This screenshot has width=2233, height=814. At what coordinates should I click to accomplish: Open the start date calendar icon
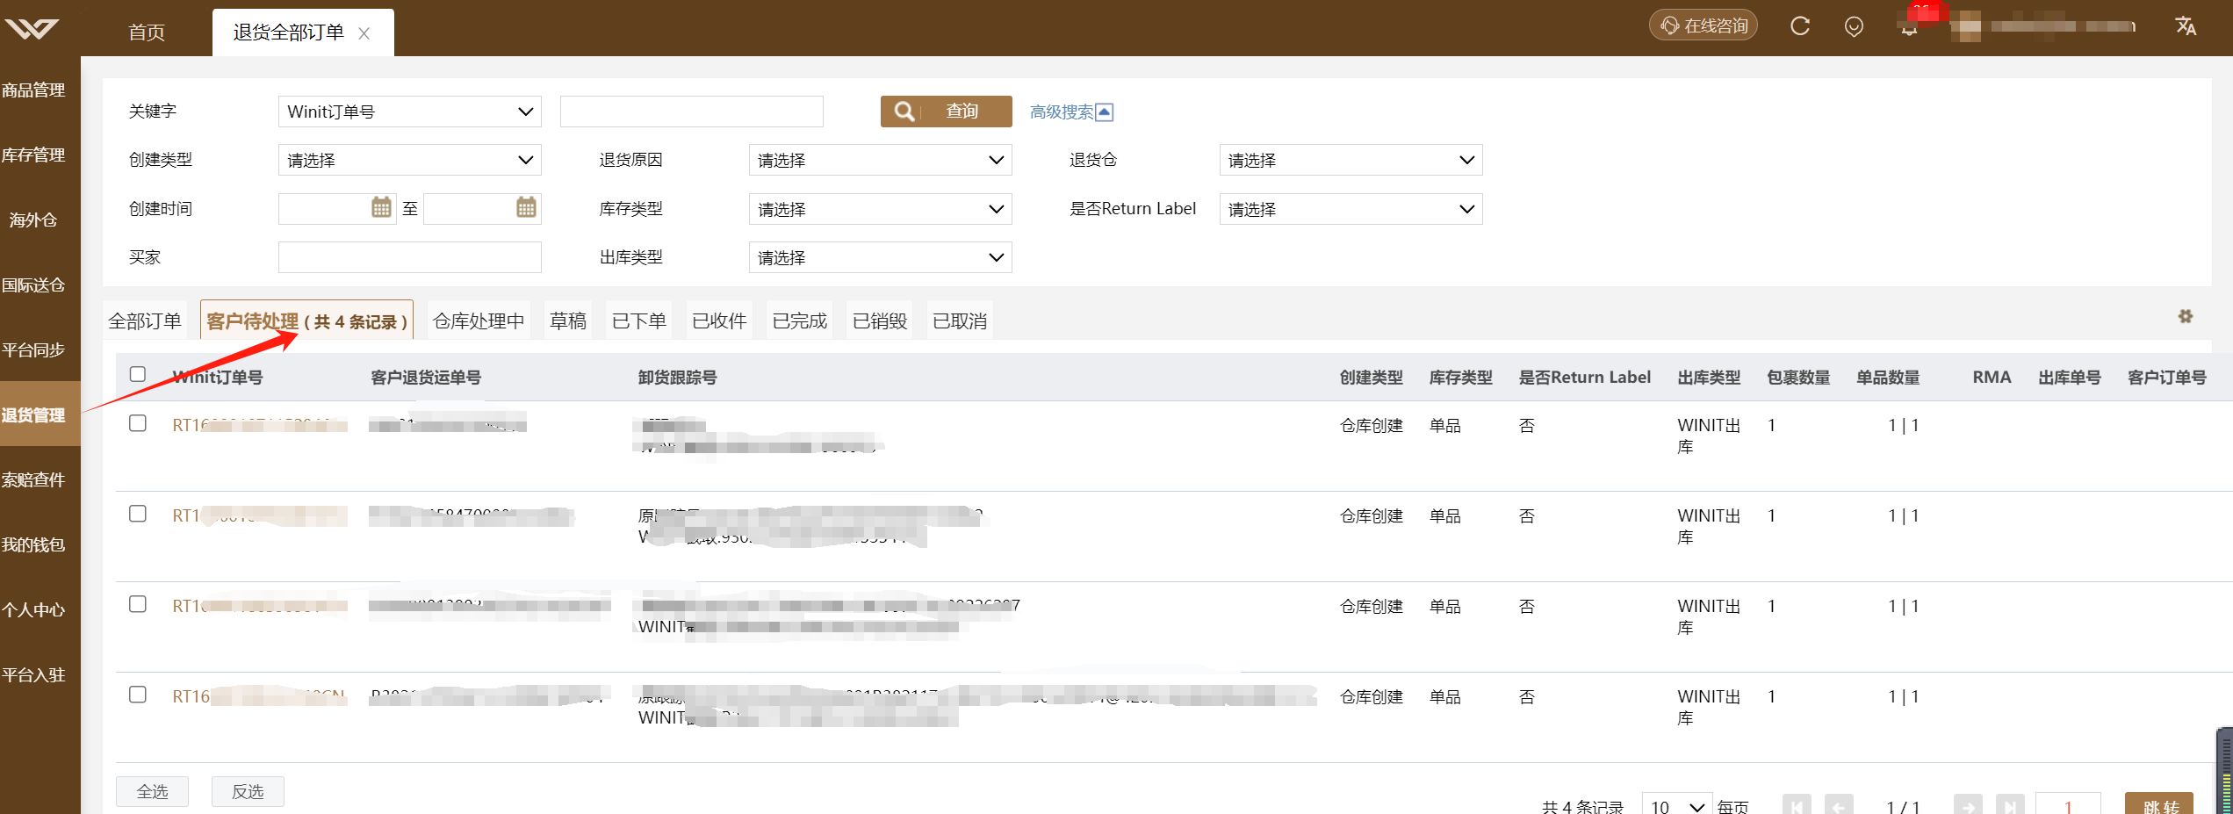(381, 208)
